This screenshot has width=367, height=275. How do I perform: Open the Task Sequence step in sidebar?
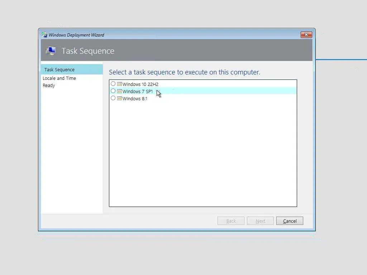coord(72,69)
